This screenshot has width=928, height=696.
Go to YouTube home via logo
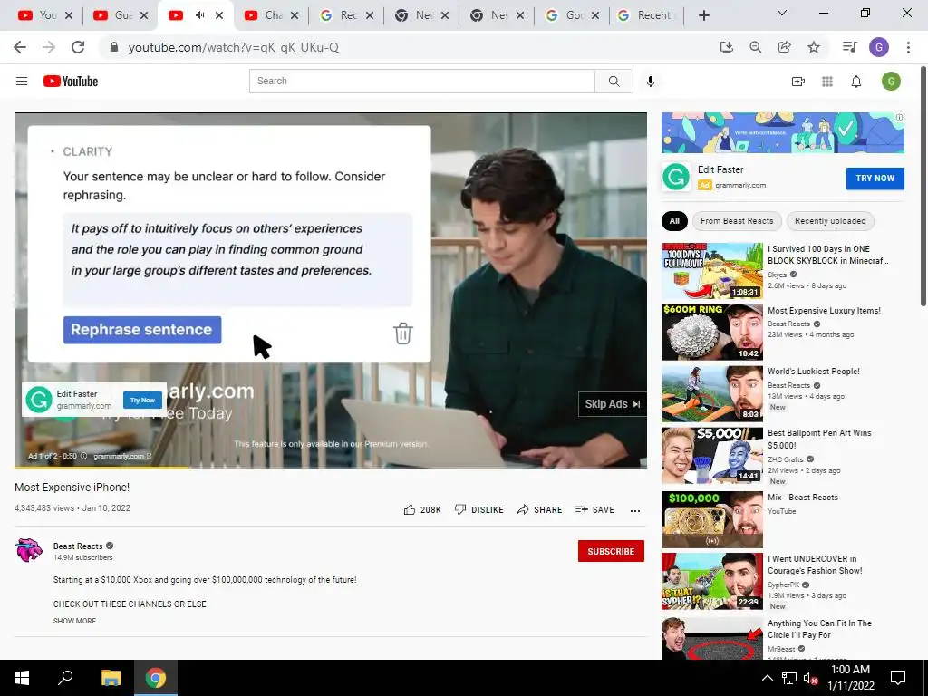71,81
